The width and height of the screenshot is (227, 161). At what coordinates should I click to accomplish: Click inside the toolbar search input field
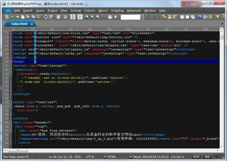click(131, 17)
